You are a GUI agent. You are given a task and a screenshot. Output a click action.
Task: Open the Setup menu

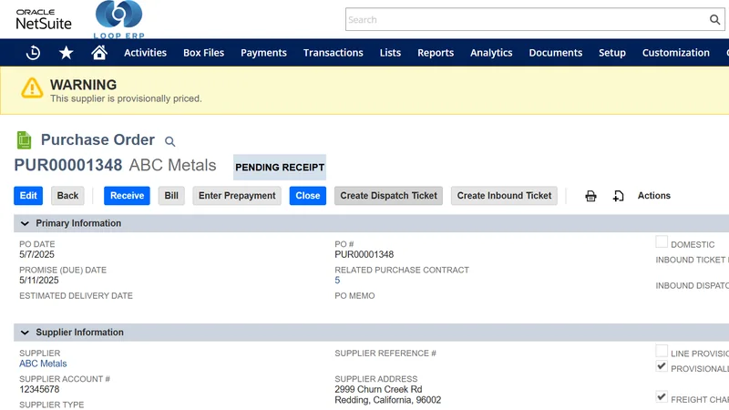point(612,53)
